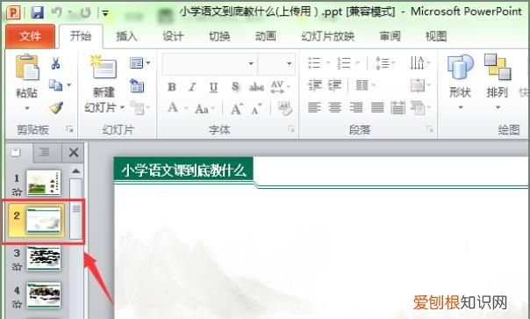530x319 pixels.
Task: Toggle Bold formatting
Action: [x=172, y=87]
